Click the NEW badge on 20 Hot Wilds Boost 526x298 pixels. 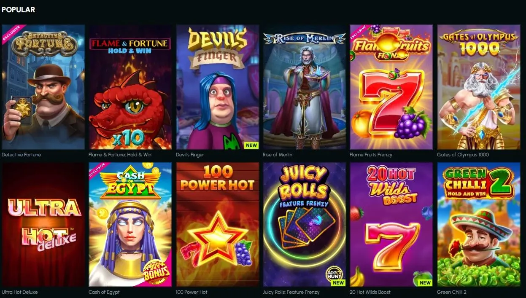(425, 283)
